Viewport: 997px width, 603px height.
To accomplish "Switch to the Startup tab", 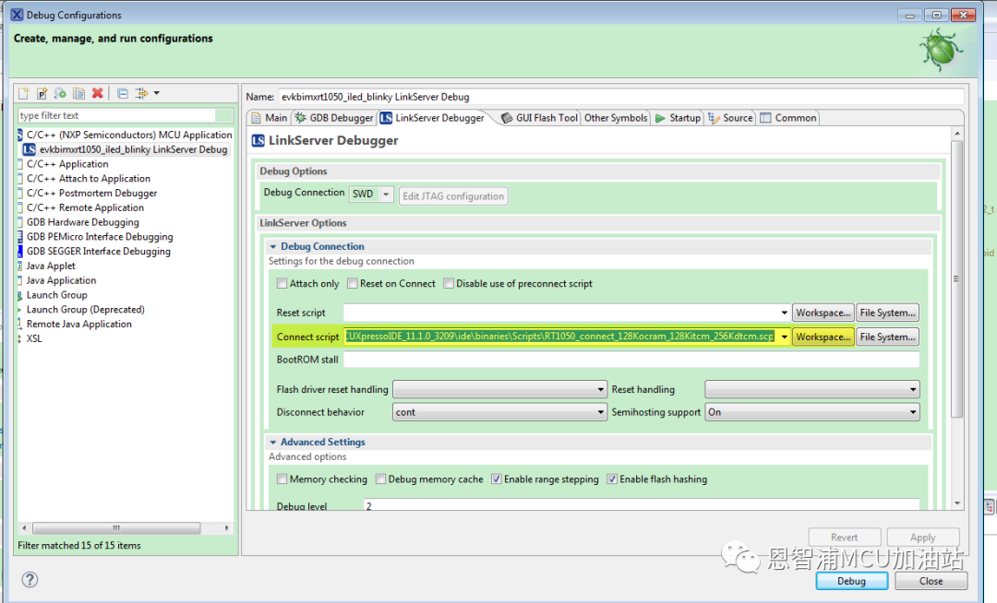I will click(678, 118).
